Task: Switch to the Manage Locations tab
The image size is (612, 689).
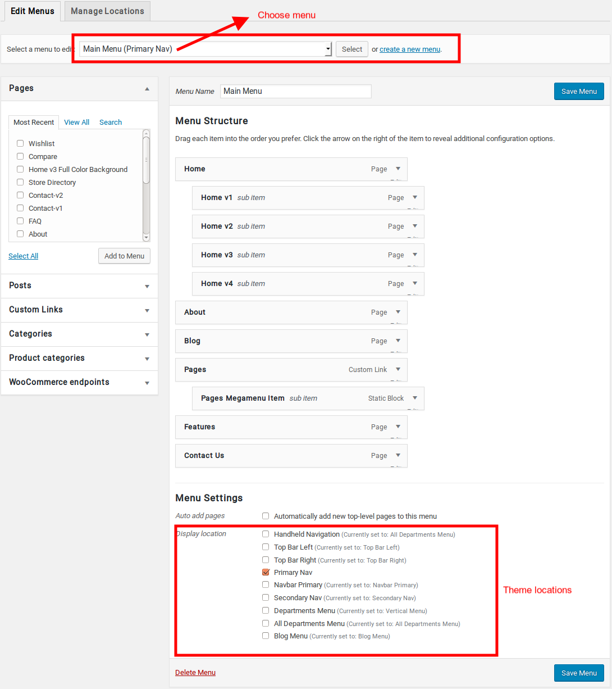Action: pyautogui.click(x=107, y=11)
